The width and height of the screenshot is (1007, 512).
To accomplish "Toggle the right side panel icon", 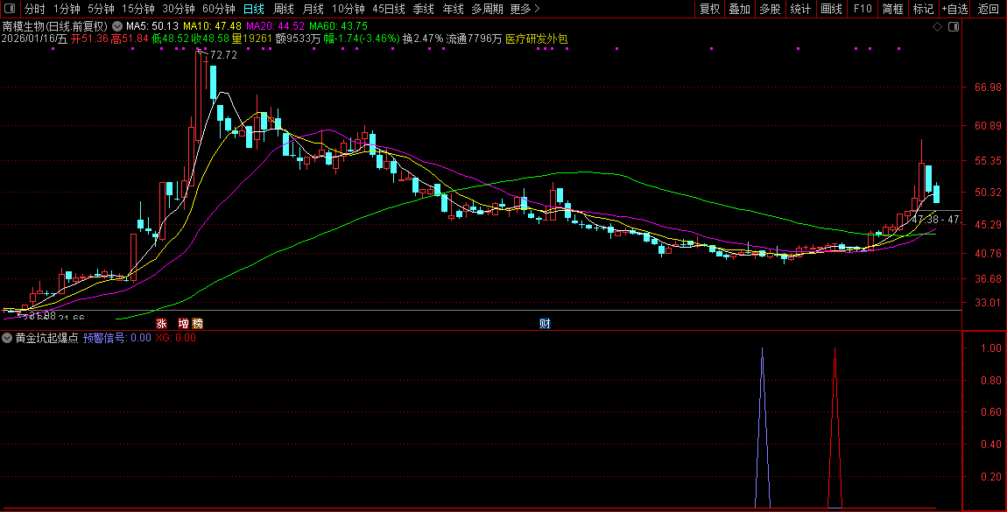I will click(x=954, y=27).
